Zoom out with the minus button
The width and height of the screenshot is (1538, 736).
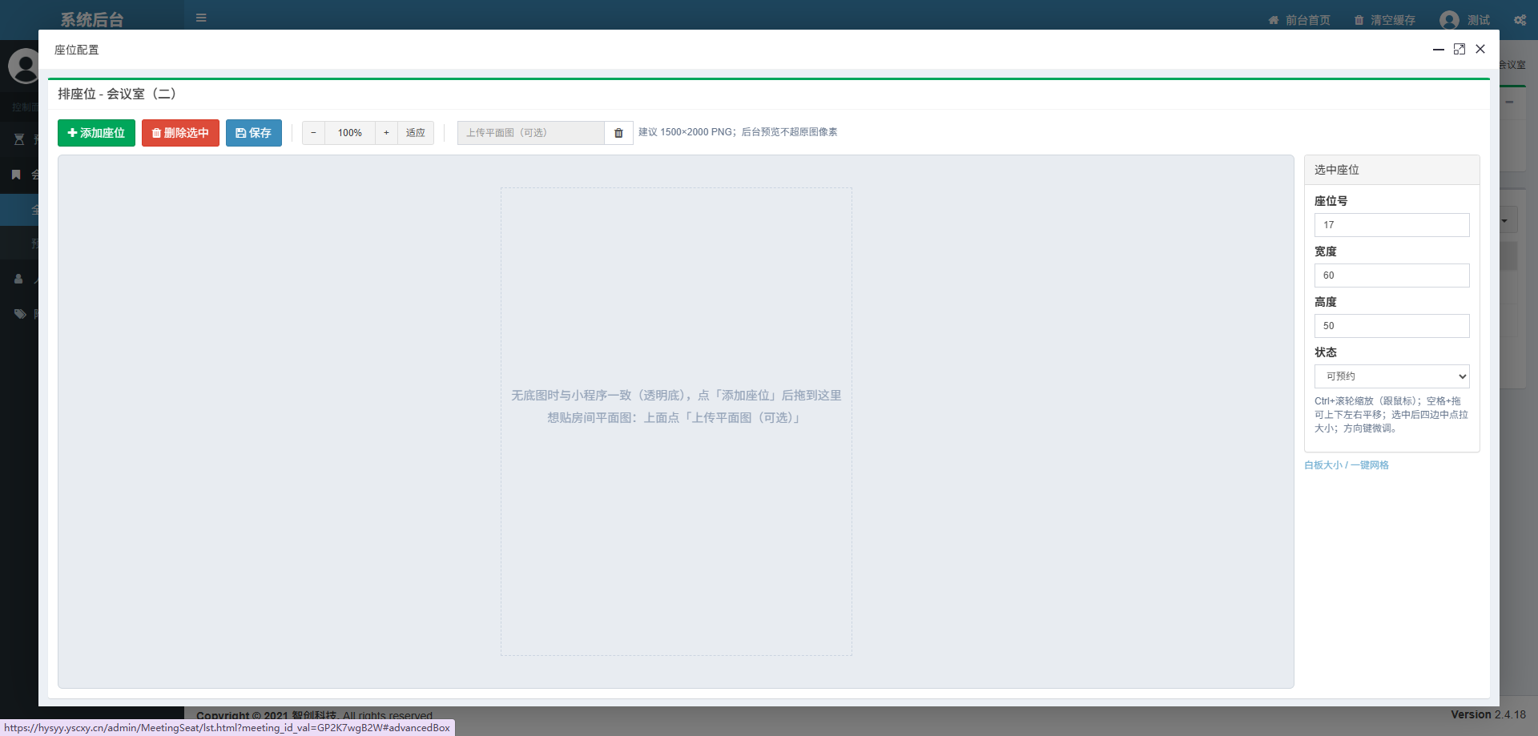point(313,133)
